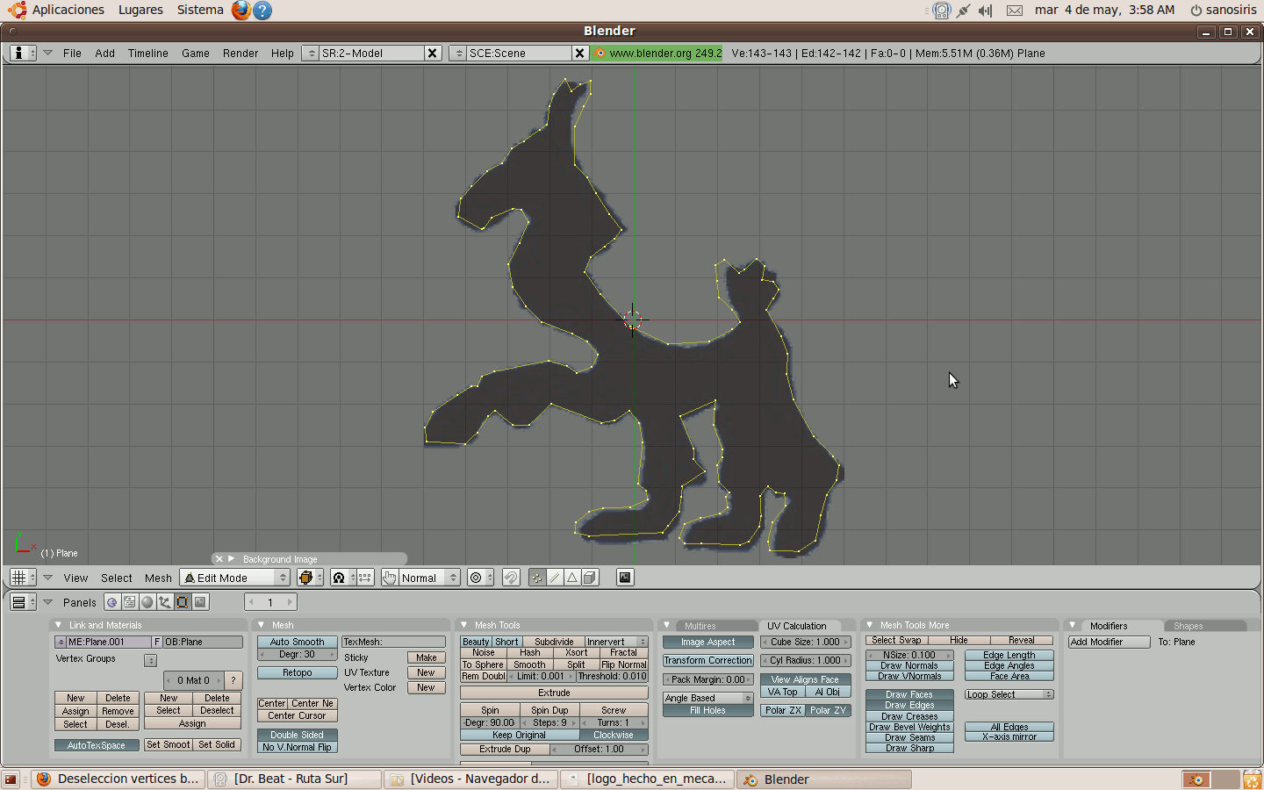
Task: Open the Vertex Groups browse dropdown
Action: pyautogui.click(x=151, y=660)
